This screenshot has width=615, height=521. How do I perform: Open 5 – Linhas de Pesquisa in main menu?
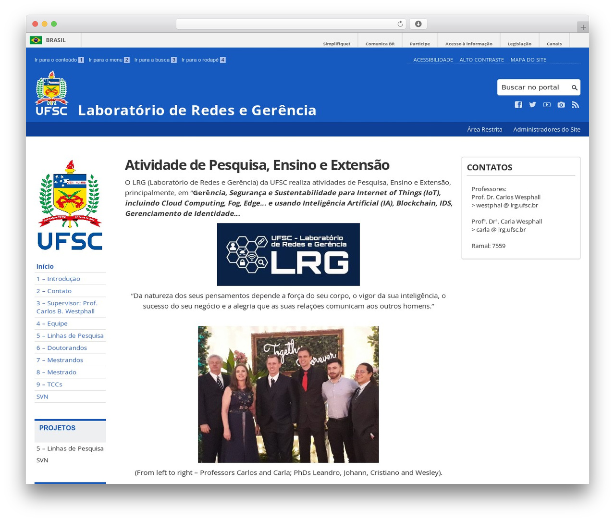[x=70, y=335]
